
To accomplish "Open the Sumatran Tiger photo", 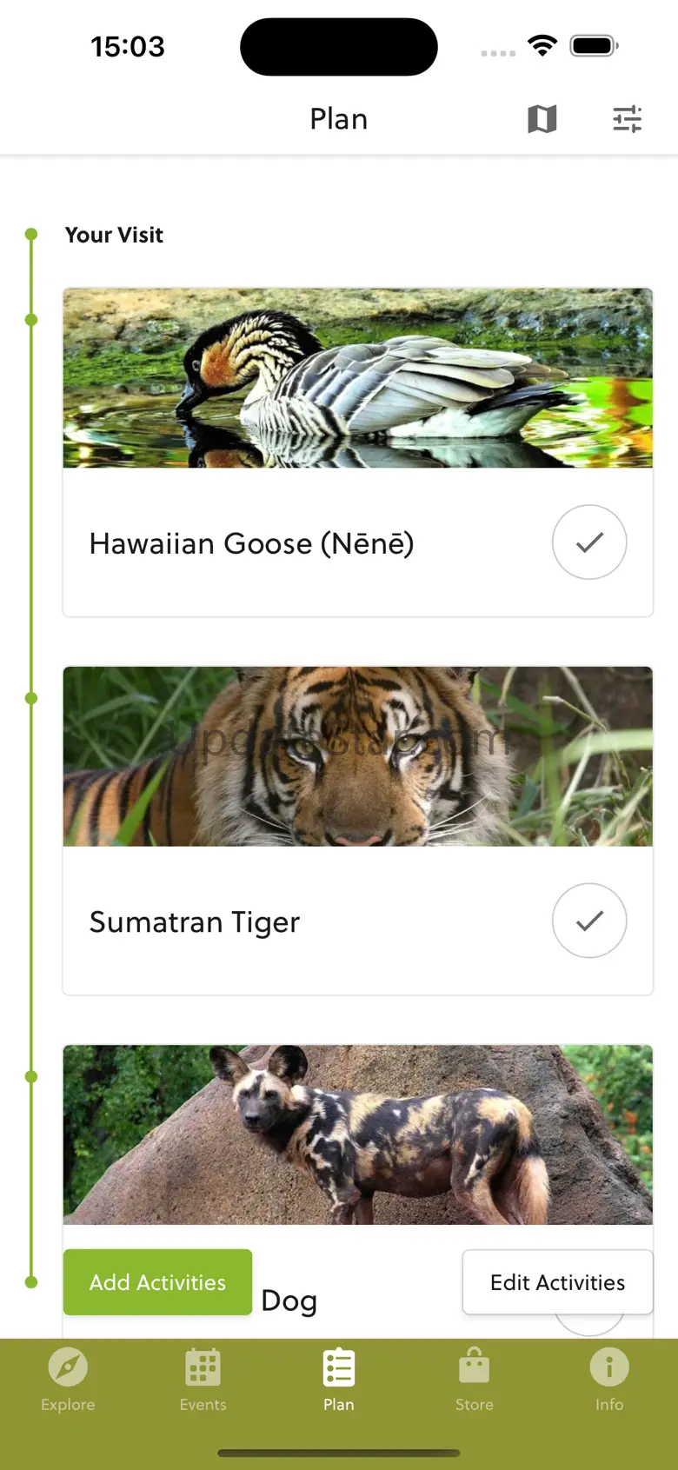I will pyautogui.click(x=357, y=756).
